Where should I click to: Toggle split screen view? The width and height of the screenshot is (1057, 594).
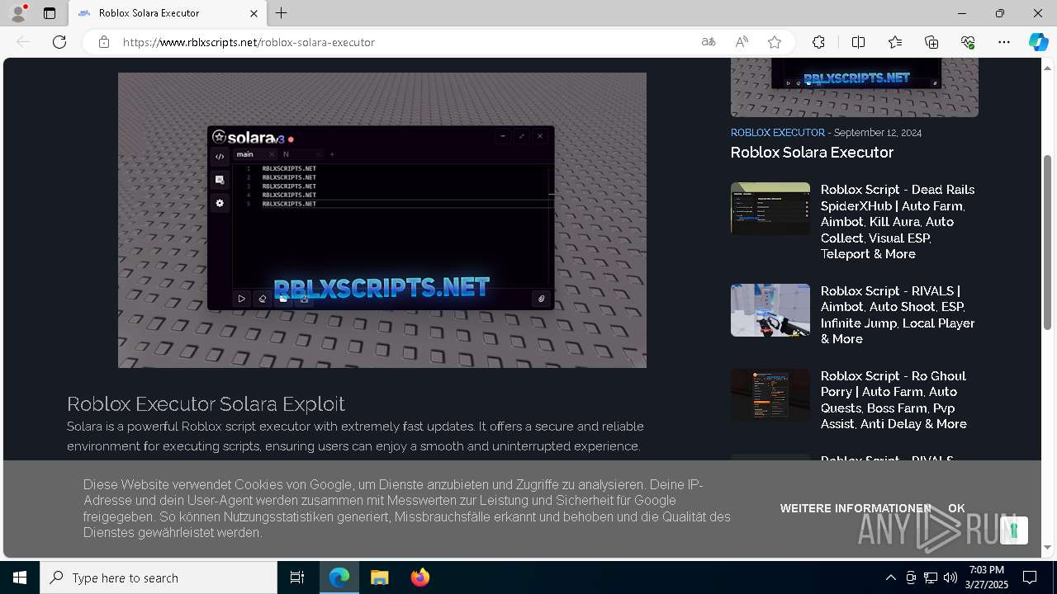858,42
